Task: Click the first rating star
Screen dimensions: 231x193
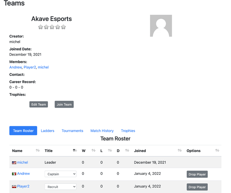Action: click(x=41, y=27)
